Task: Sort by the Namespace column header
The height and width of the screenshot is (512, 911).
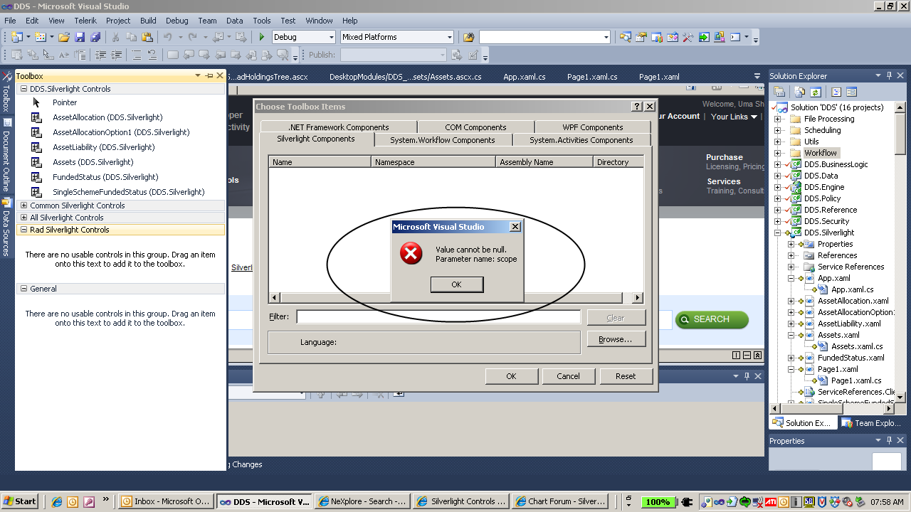Action: click(x=433, y=162)
